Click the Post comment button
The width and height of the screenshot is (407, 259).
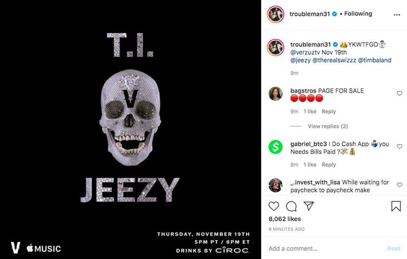tap(393, 249)
